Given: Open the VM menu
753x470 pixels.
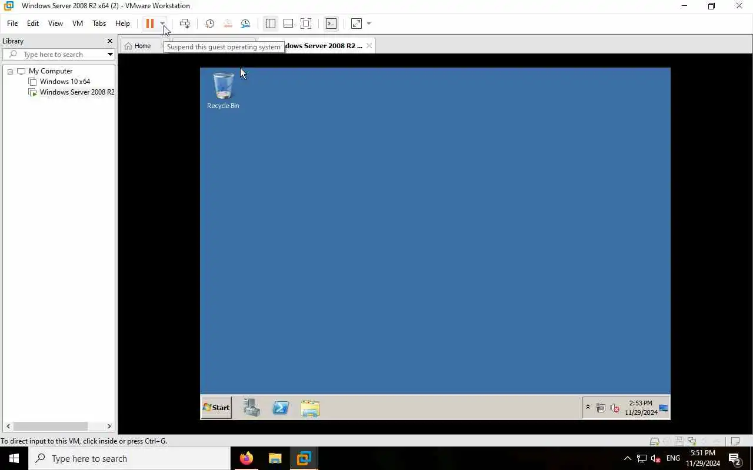Looking at the screenshot, I should point(78,23).
